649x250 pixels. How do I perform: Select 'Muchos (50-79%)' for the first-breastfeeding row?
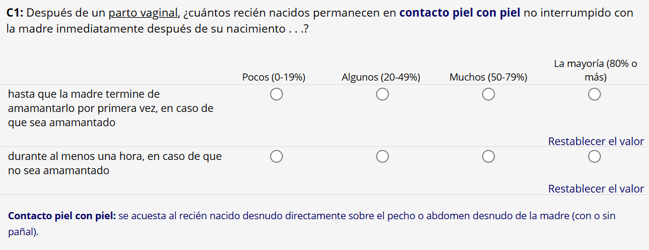tap(488, 94)
